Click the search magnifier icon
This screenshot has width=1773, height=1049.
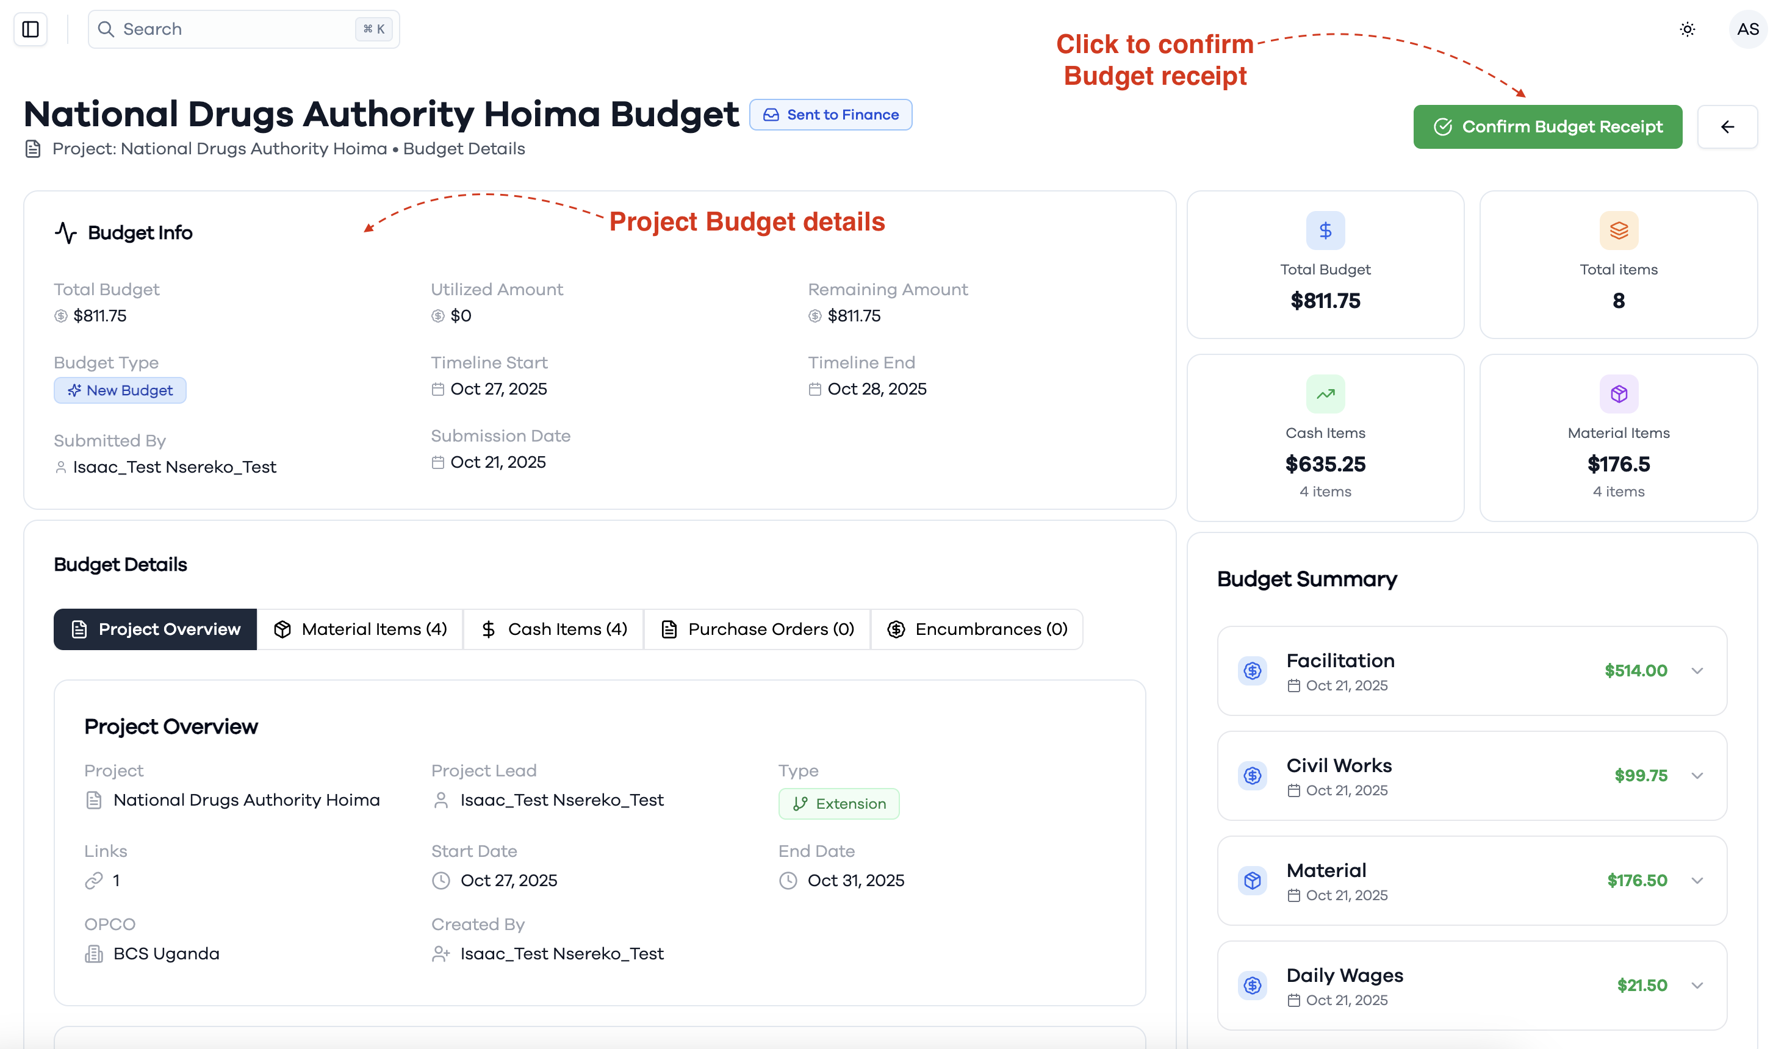(106, 29)
